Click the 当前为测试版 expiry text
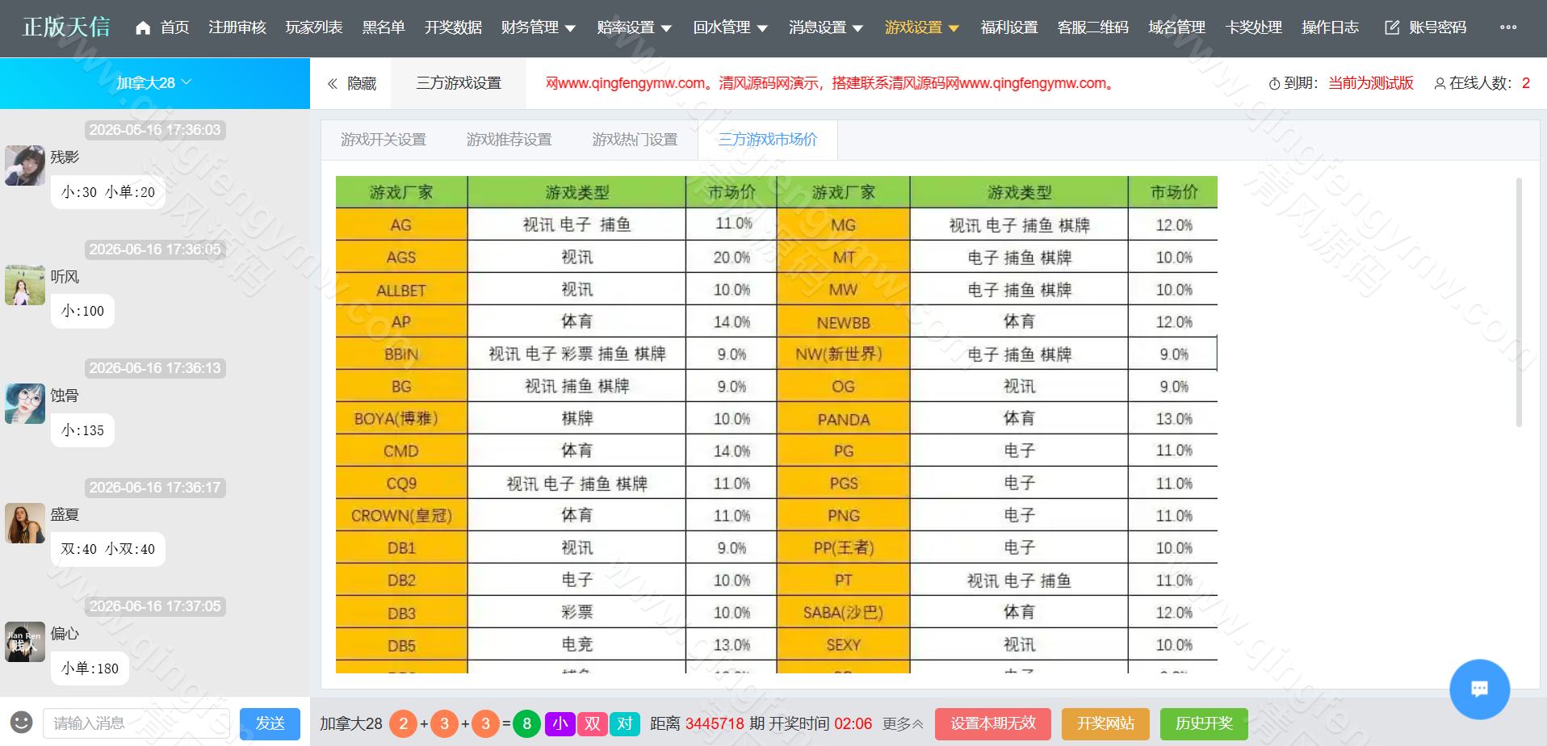This screenshot has height=746, width=1547. (1371, 83)
